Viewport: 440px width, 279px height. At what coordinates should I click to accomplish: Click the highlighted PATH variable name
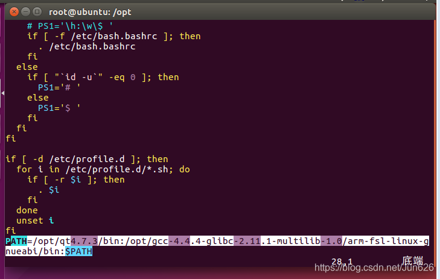(x=16, y=241)
